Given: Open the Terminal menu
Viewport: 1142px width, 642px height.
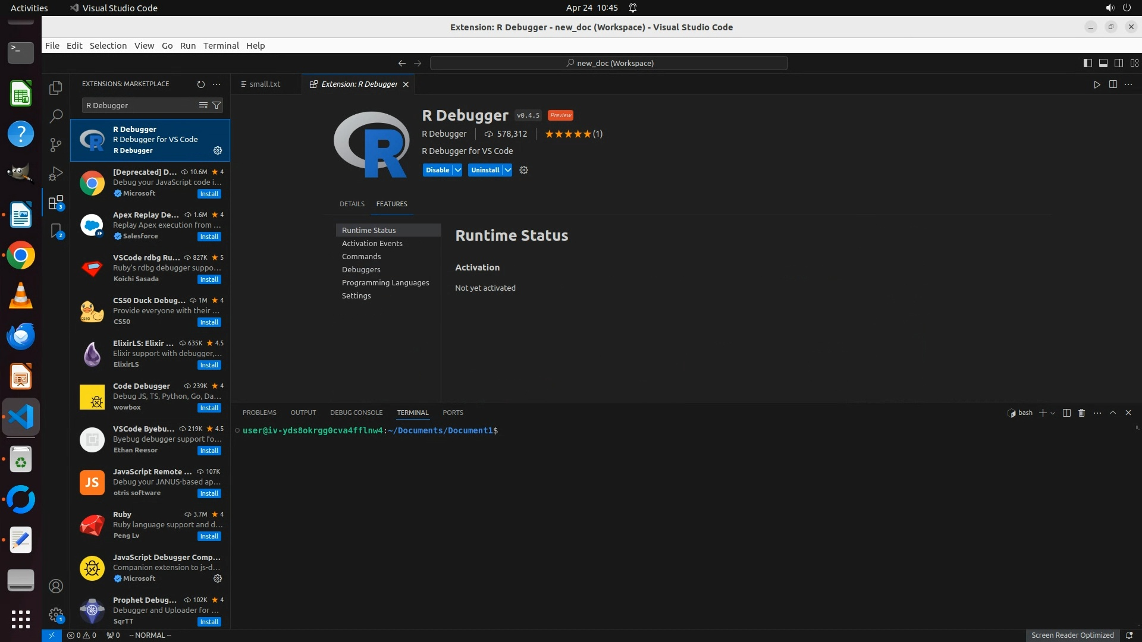Looking at the screenshot, I should click(221, 46).
